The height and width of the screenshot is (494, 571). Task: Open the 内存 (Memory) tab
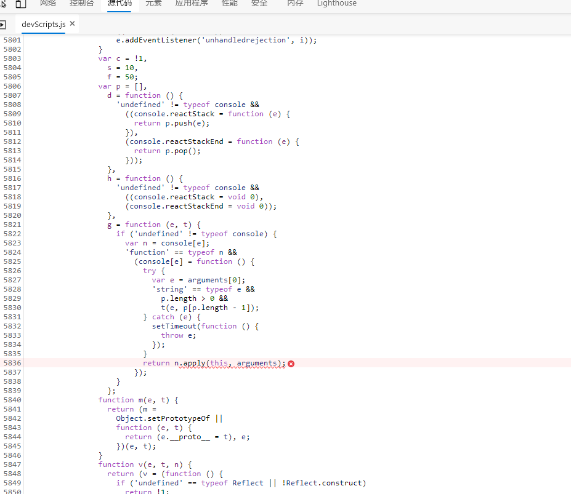(x=295, y=3)
